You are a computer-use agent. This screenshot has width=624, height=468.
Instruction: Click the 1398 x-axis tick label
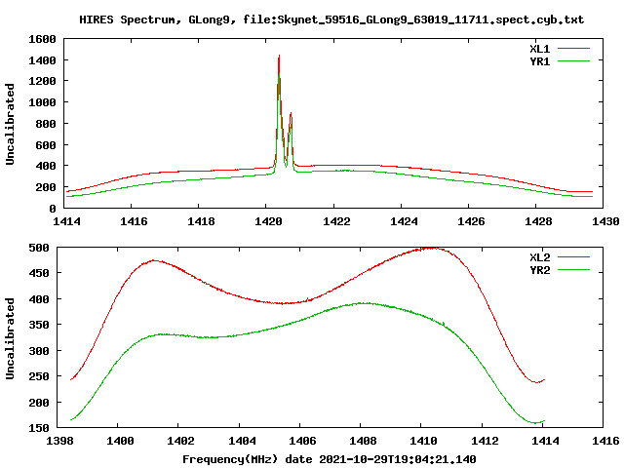point(59,441)
